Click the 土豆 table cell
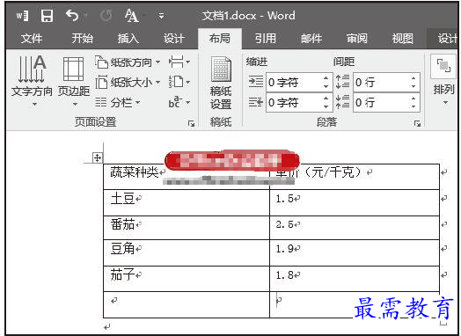The image size is (461, 336). tap(187, 203)
